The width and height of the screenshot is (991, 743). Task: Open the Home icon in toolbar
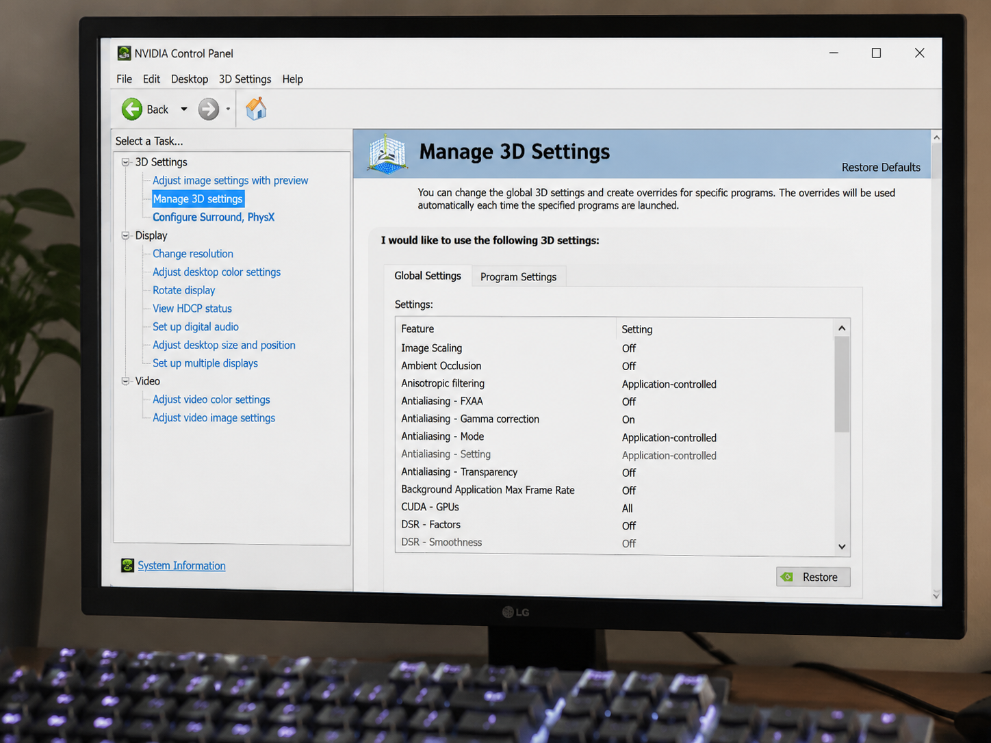[256, 109]
